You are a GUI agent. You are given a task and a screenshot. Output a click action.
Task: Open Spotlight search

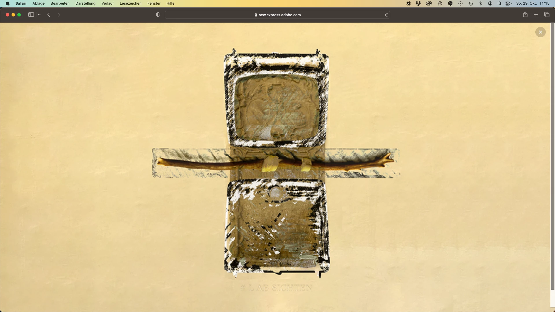pyautogui.click(x=499, y=3)
